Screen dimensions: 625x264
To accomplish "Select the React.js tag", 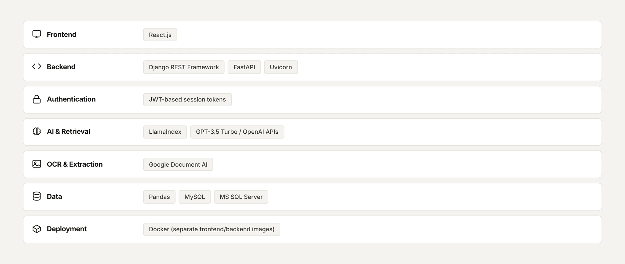I will 160,35.
